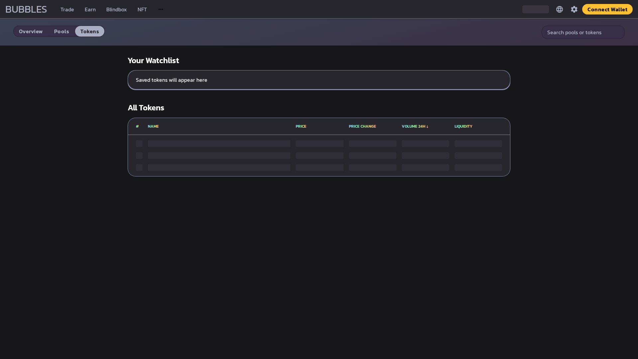Select the Tokens tab

(x=89, y=31)
